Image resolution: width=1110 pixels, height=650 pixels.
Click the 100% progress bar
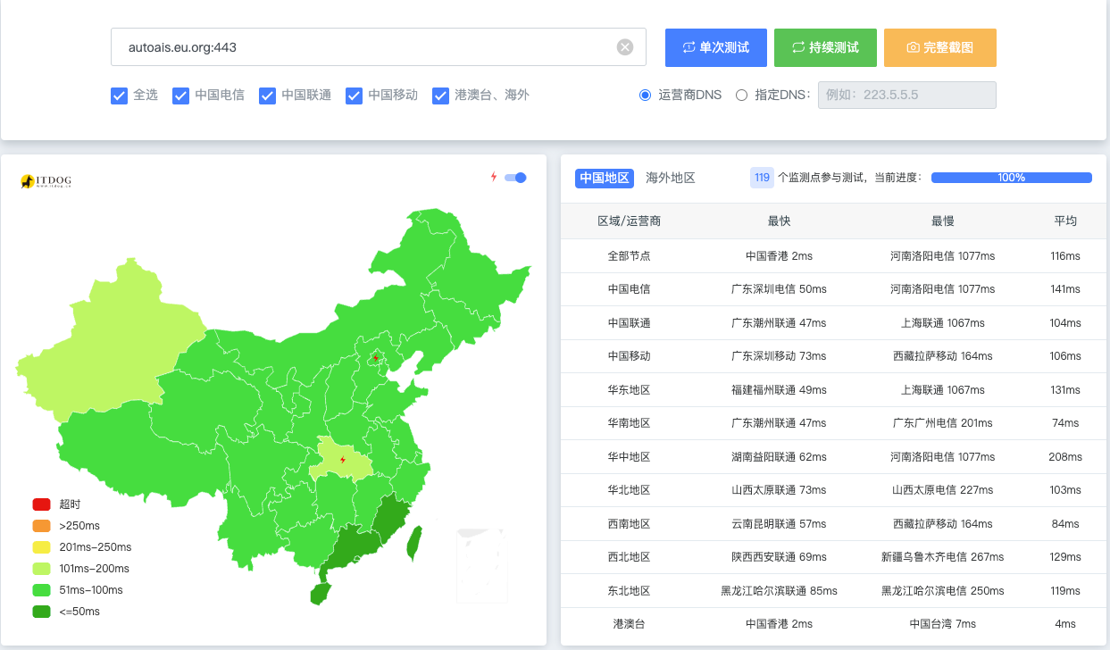(x=1011, y=178)
